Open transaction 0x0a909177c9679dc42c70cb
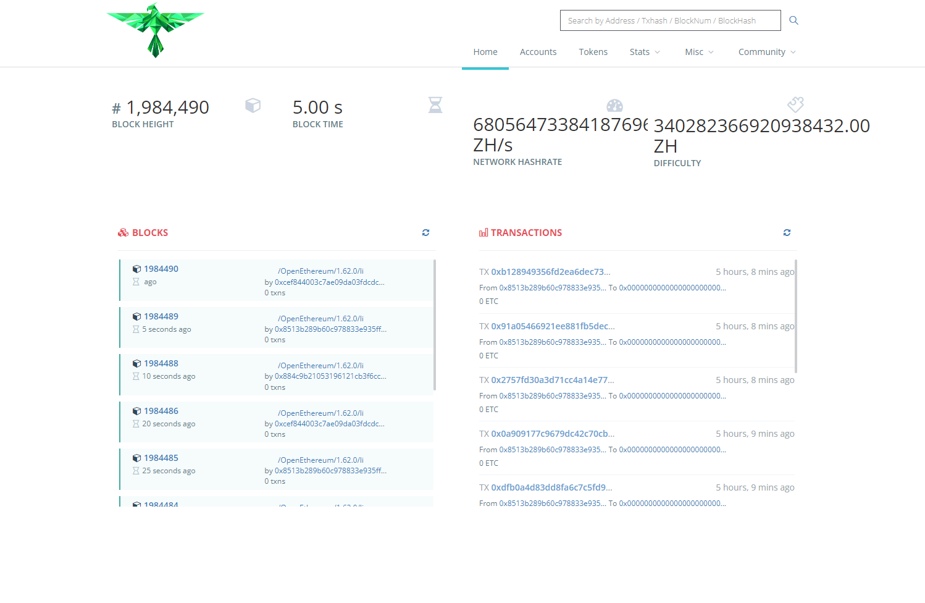 (x=553, y=434)
